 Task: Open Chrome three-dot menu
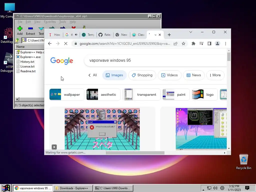click(225, 43)
